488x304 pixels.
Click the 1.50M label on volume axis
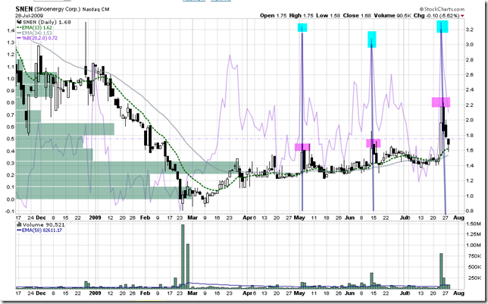pyautogui.click(x=474, y=224)
